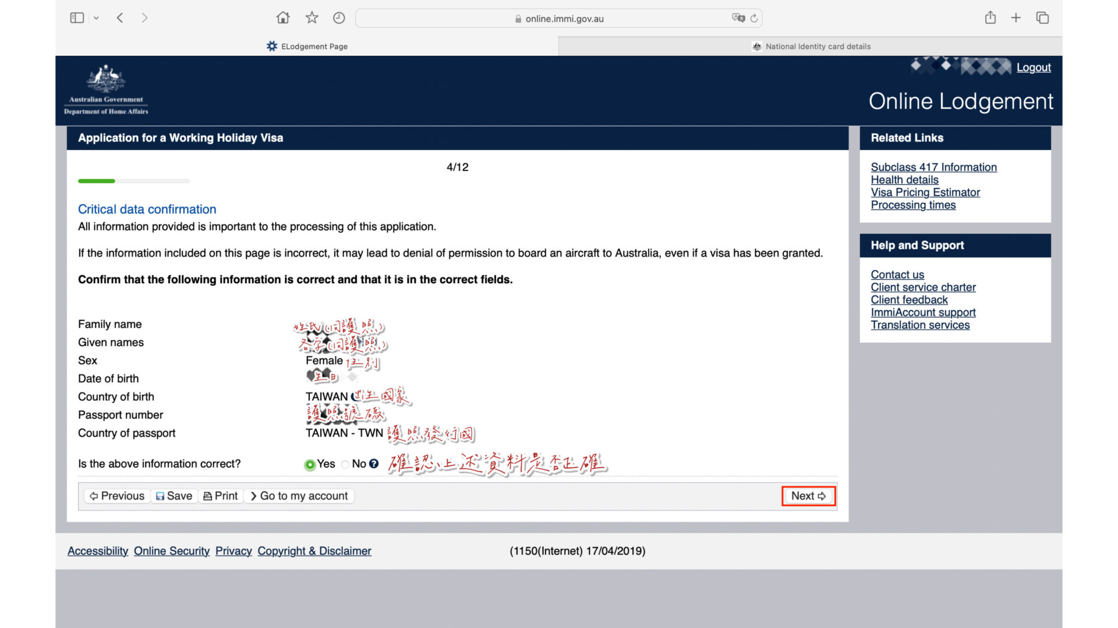This screenshot has width=1118, height=628.
Task: Open history via clock icon
Action: [x=339, y=18]
